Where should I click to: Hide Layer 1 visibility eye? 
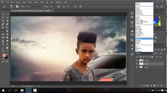(137, 64)
